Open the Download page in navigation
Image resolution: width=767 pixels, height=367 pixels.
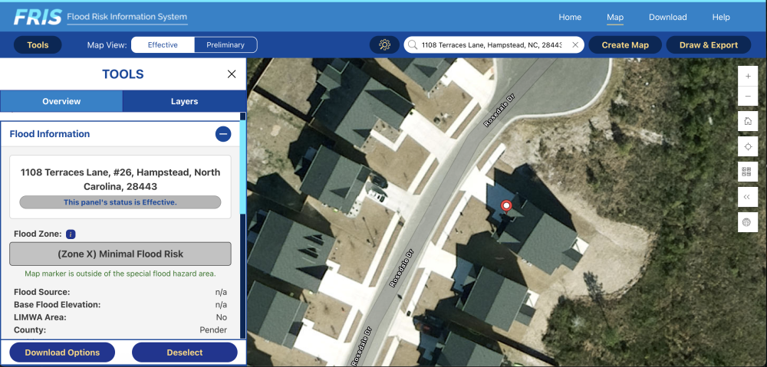[667, 17]
